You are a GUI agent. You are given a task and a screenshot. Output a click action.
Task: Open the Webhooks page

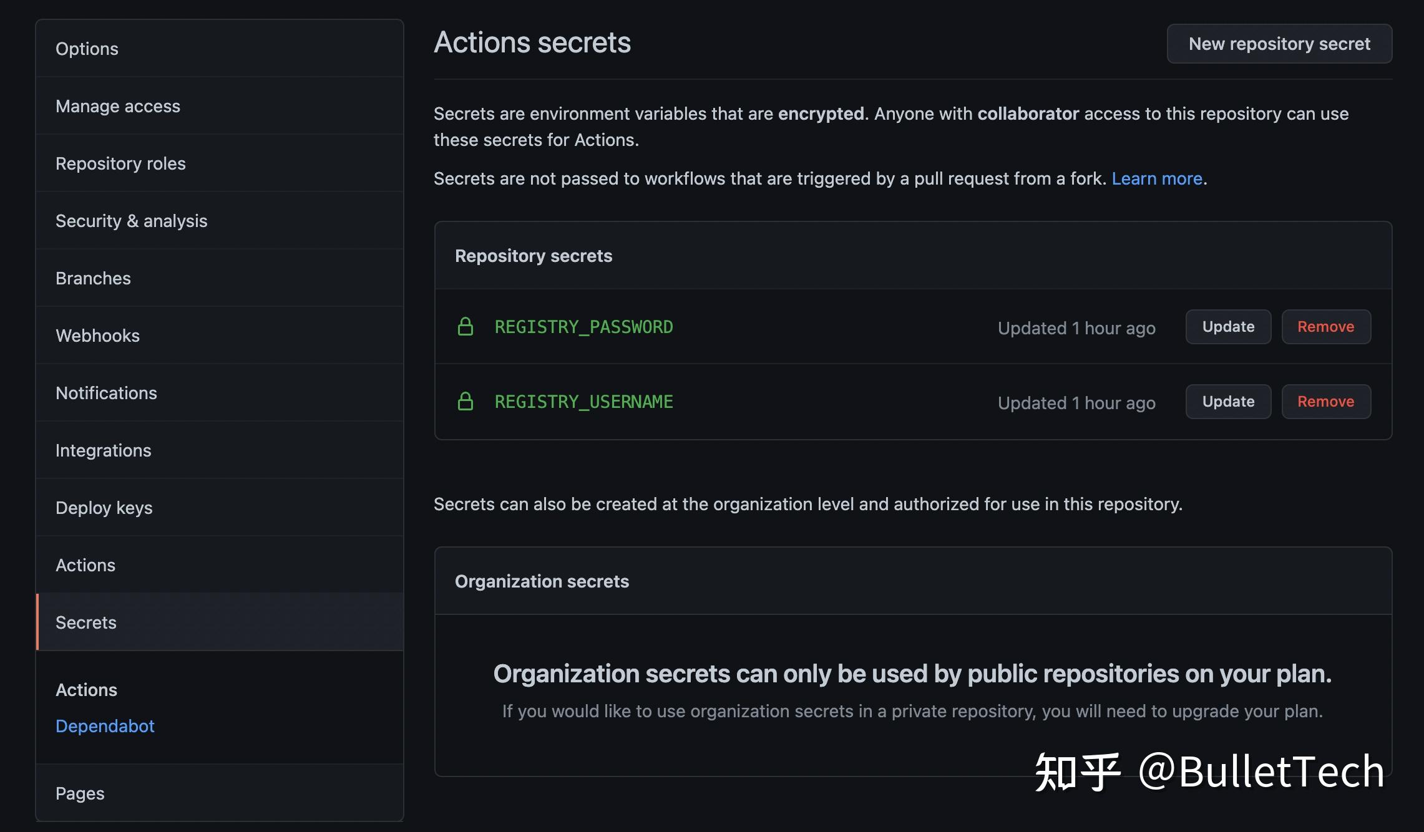point(97,335)
